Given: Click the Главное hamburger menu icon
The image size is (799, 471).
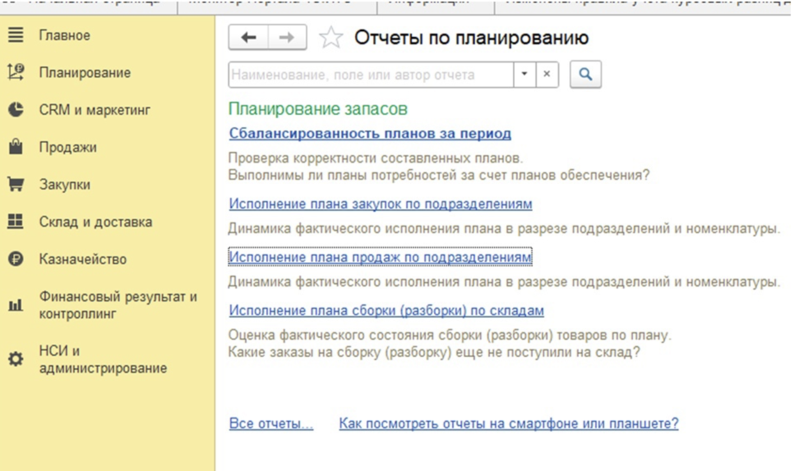Looking at the screenshot, I should (x=16, y=35).
